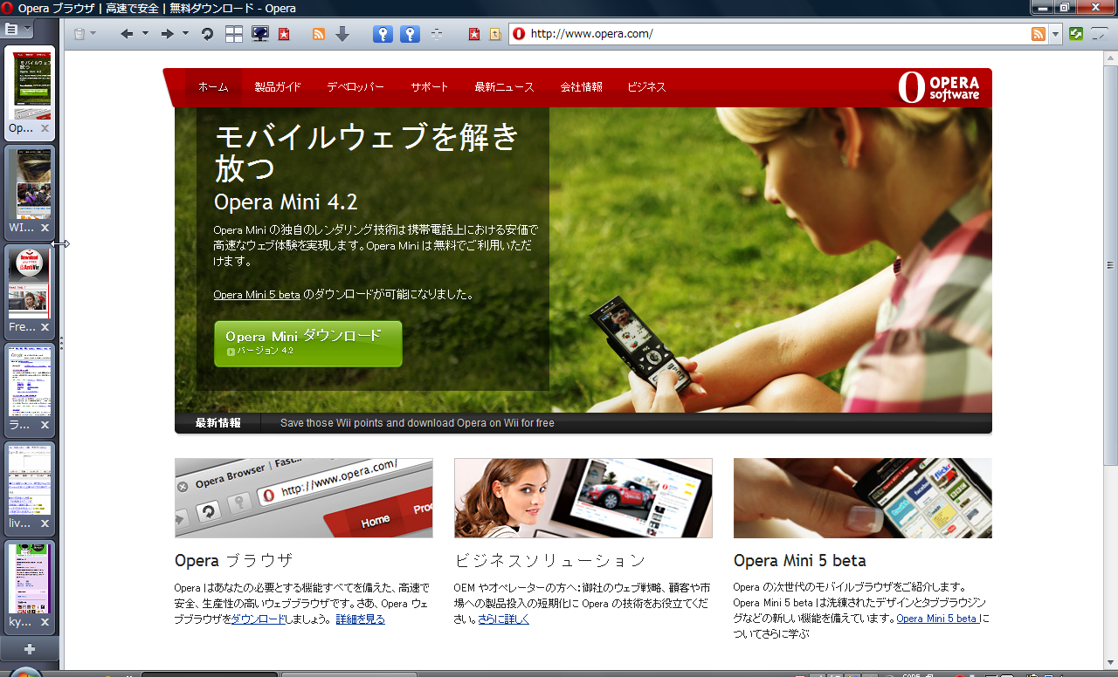
Task: Open the address bar dropdown arrow
Action: [1056, 34]
